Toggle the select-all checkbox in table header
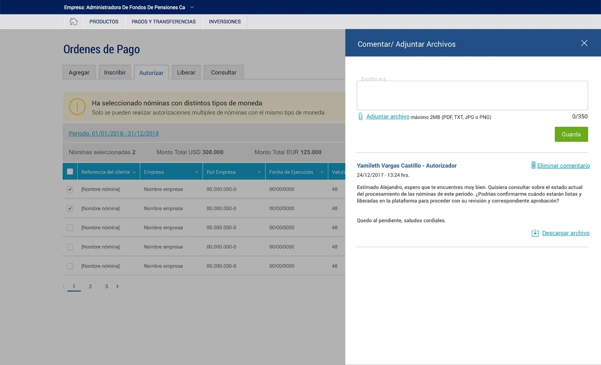Screen dimensions: 601x365 point(70,171)
